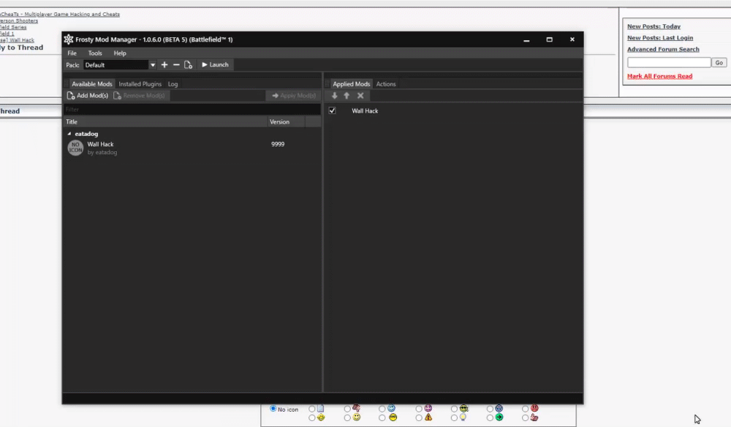Click the Mark All Forums Read link
Screen dimensions: 731x427
coord(659,75)
